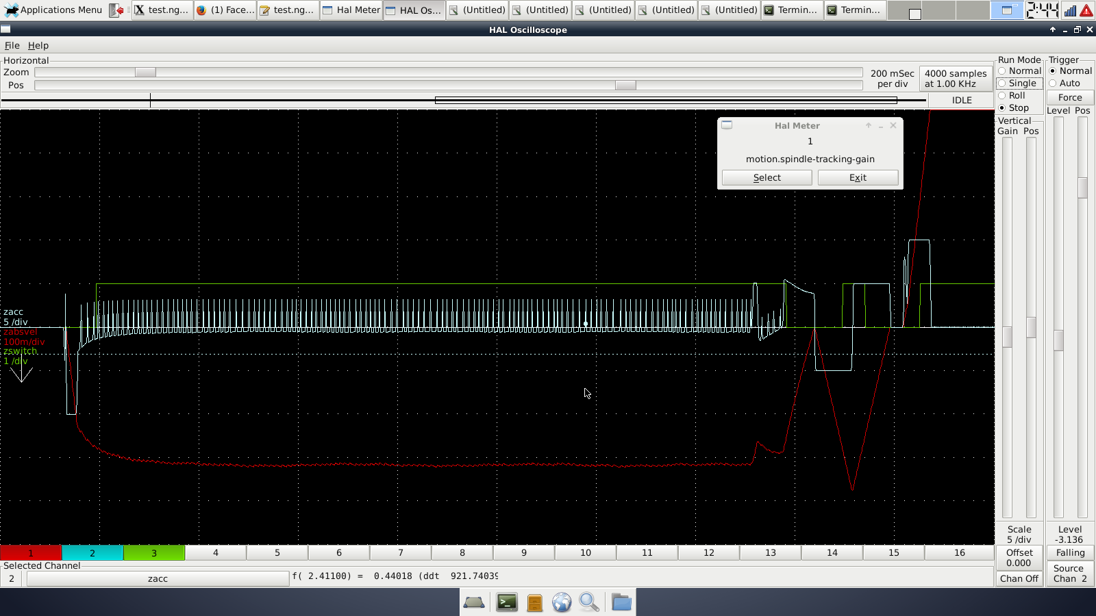Click the Chan Off button
The image size is (1096, 616).
[1019, 578]
